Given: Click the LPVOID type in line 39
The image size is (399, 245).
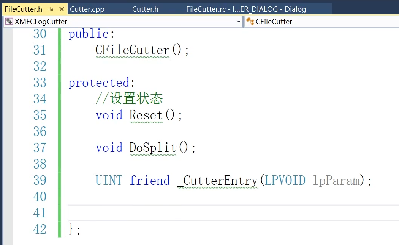Looking at the screenshot, I should coord(285,181).
